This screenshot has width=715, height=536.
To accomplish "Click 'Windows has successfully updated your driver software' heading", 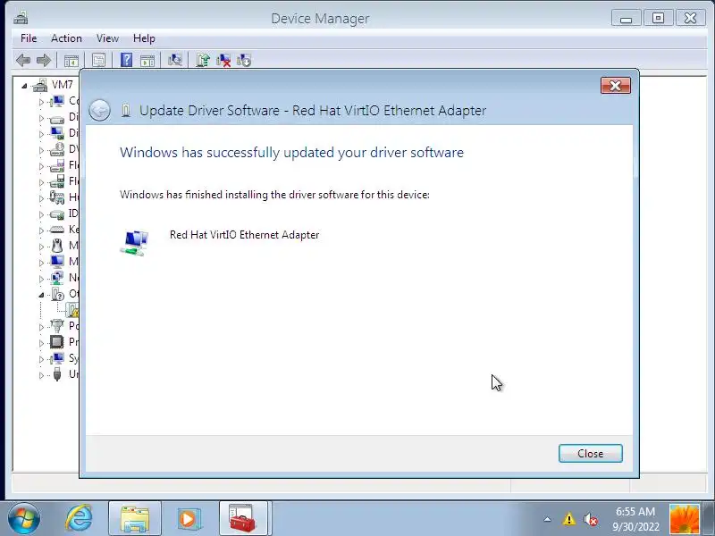I will 291,152.
